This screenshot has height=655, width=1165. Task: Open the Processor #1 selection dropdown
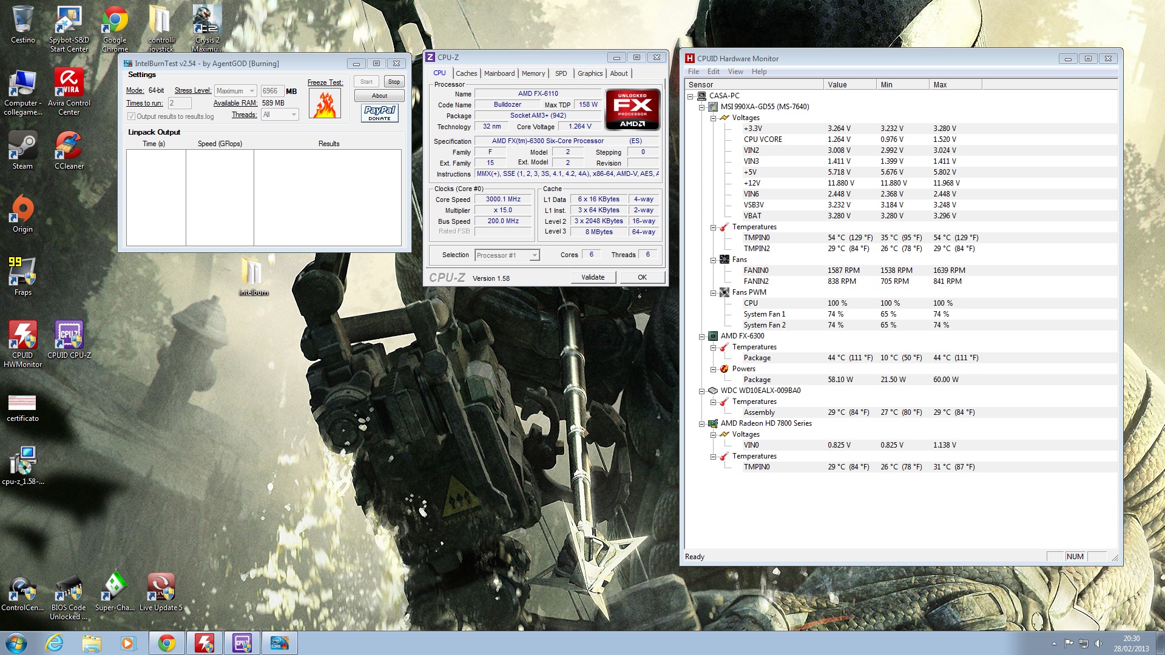click(x=507, y=255)
